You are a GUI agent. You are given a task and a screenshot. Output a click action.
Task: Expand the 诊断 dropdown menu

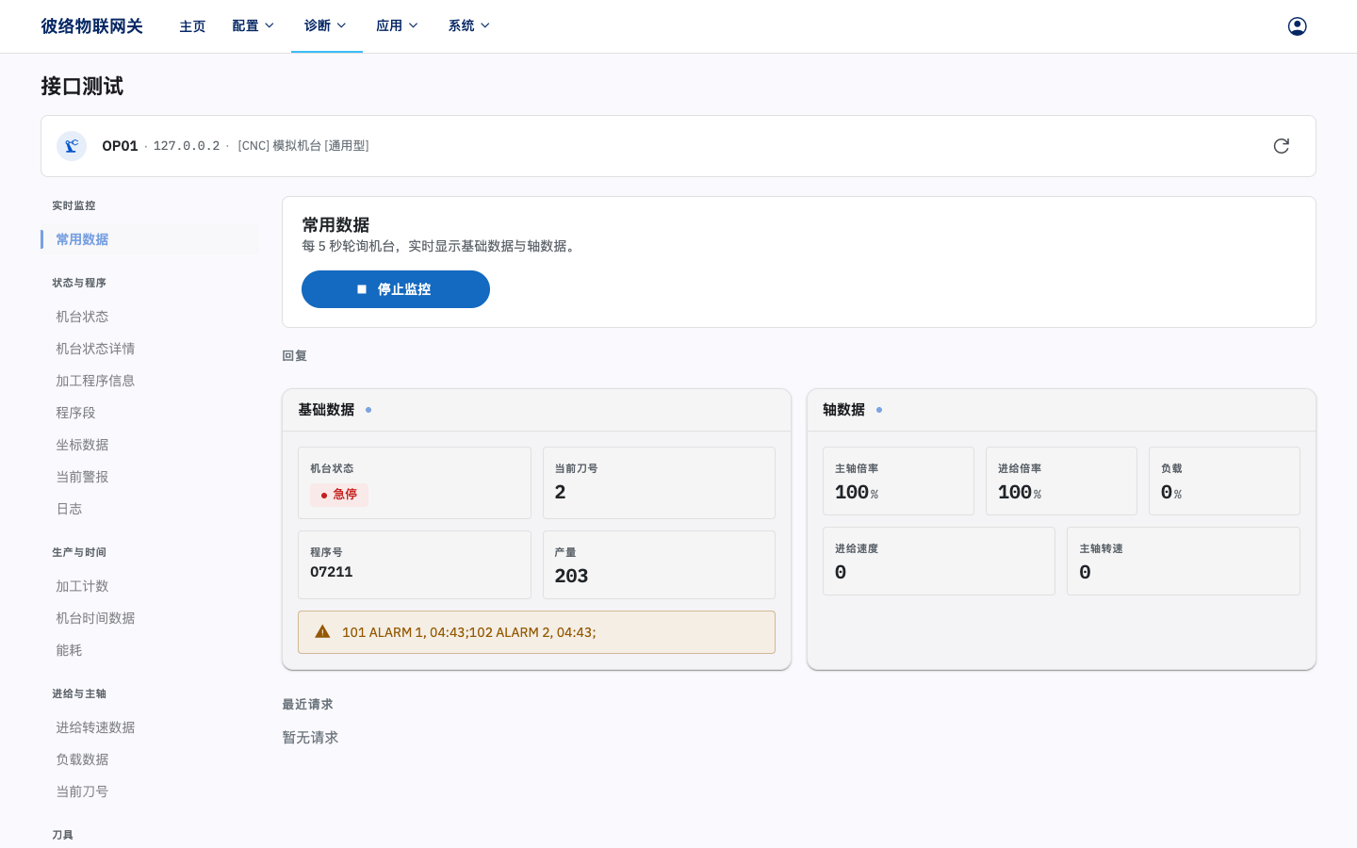click(326, 25)
